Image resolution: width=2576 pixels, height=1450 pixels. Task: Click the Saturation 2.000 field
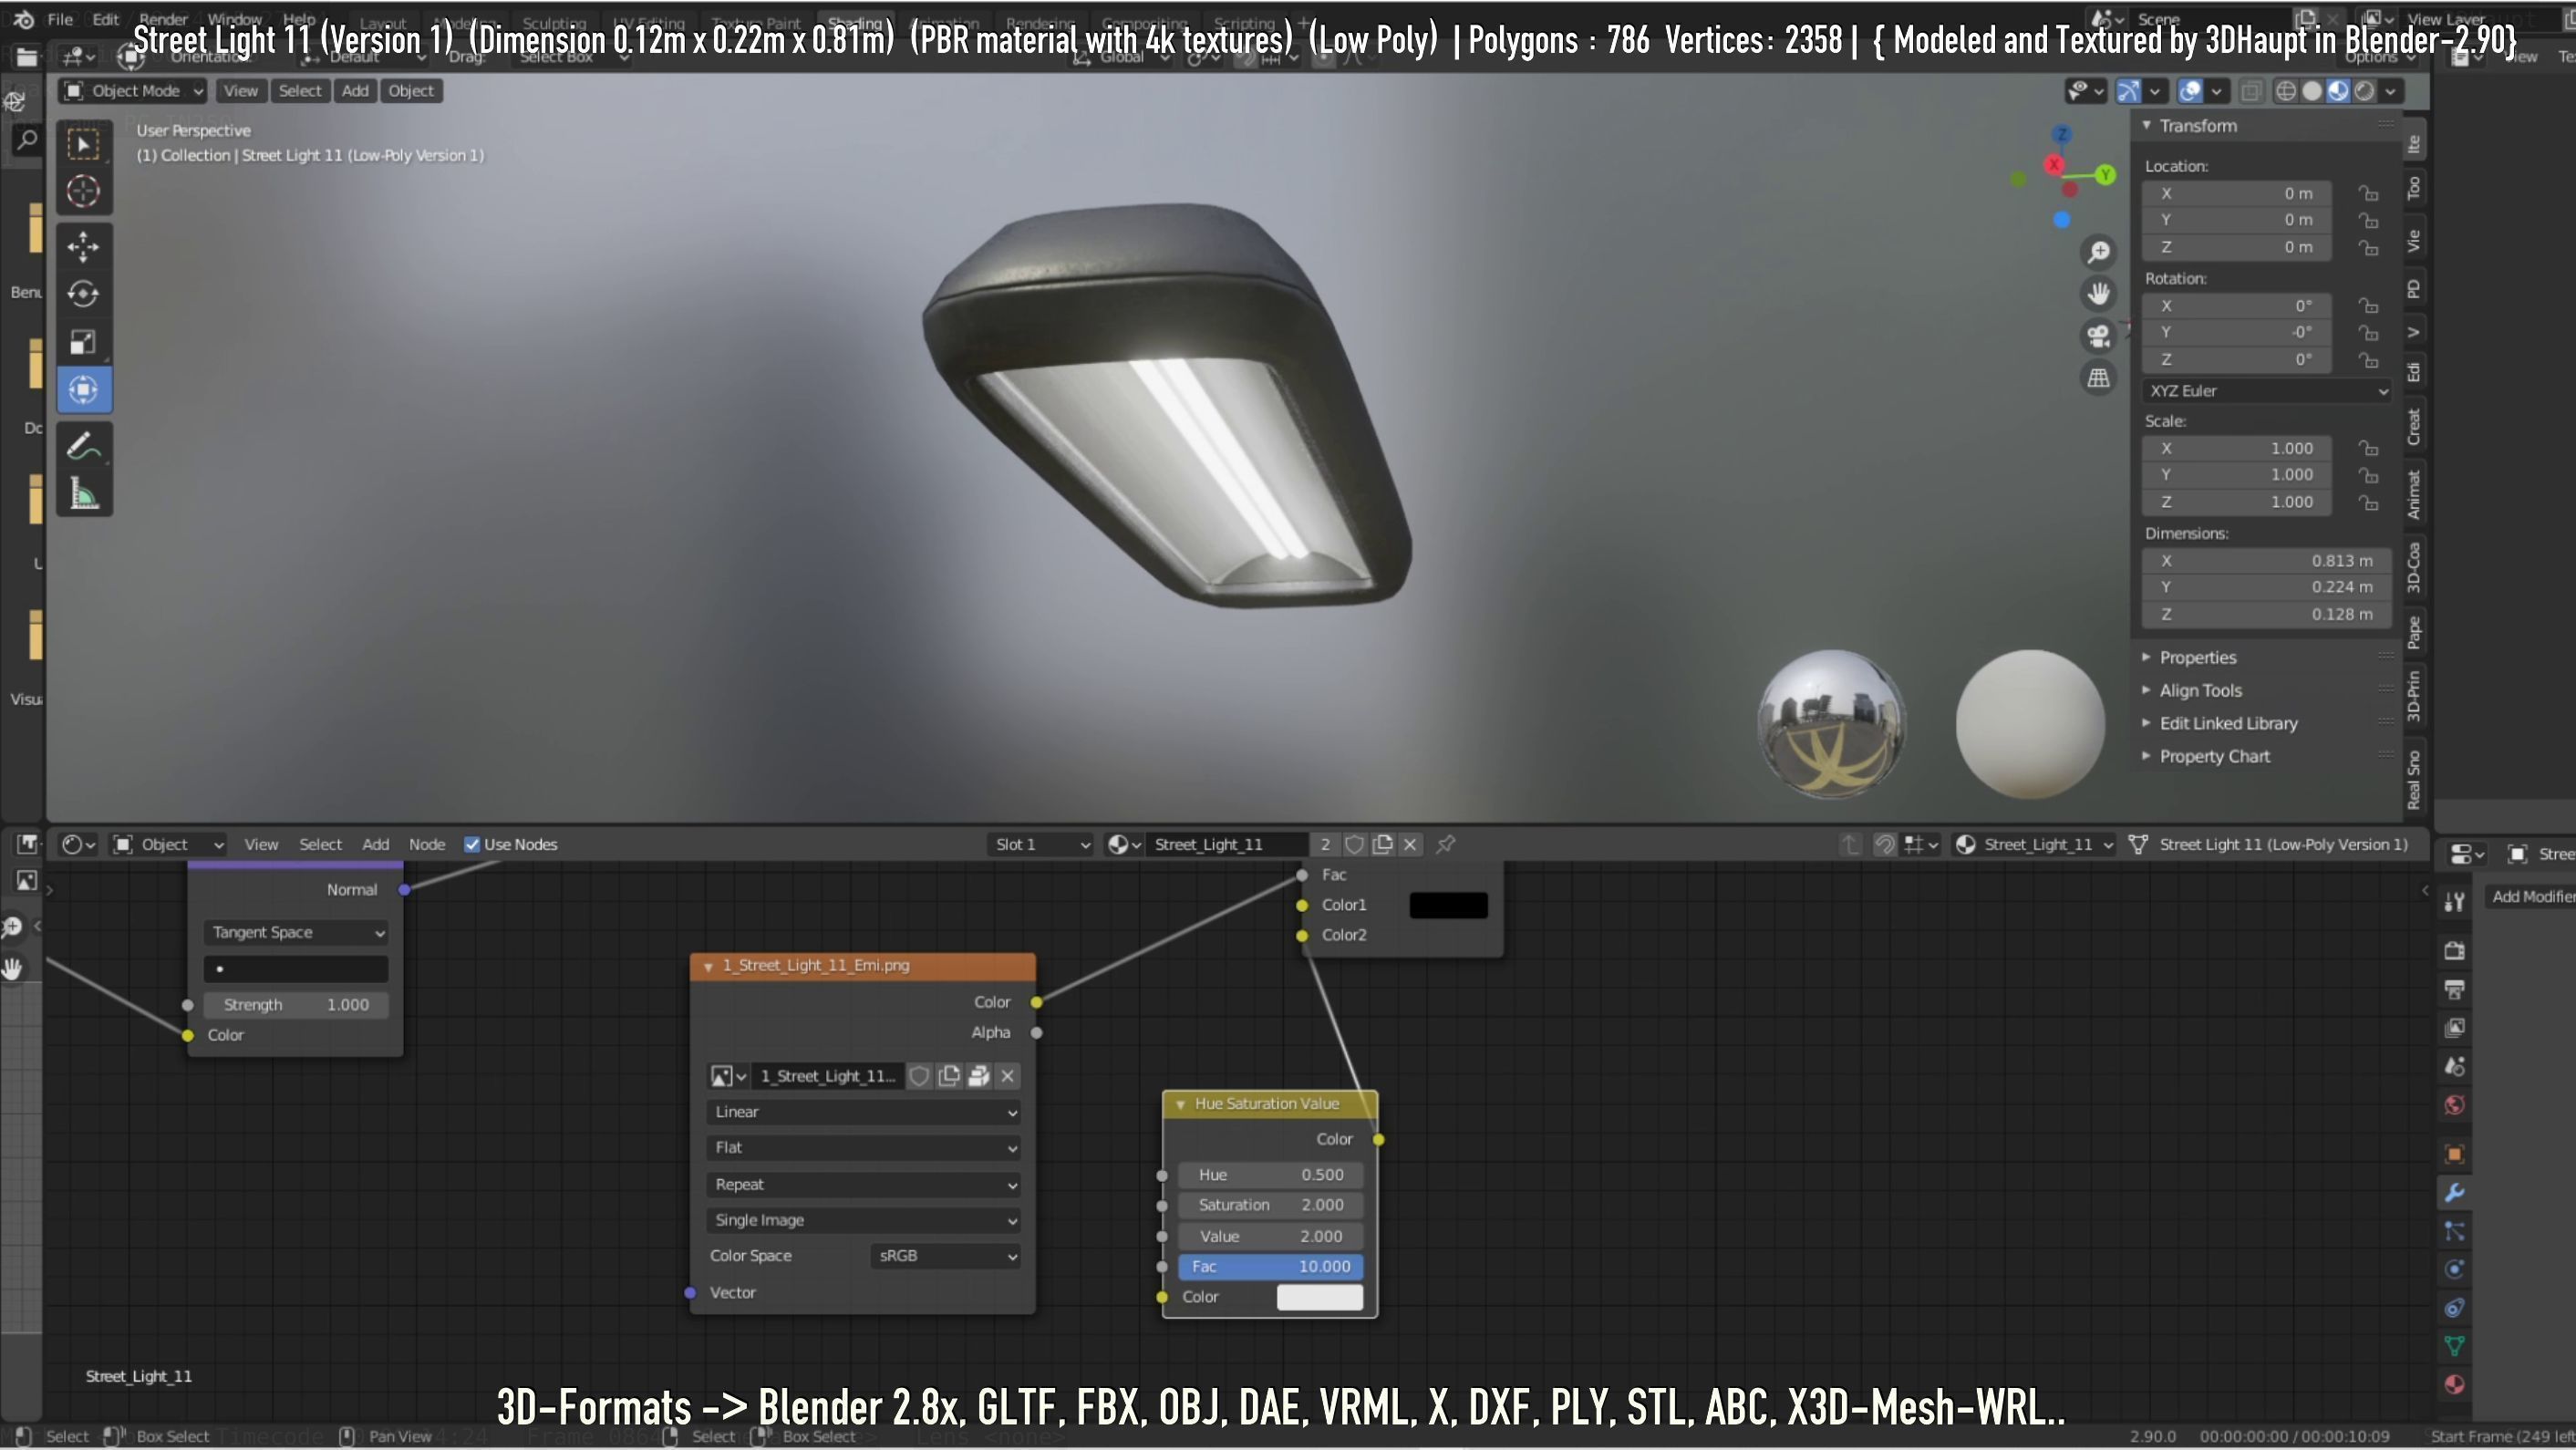(1270, 1205)
